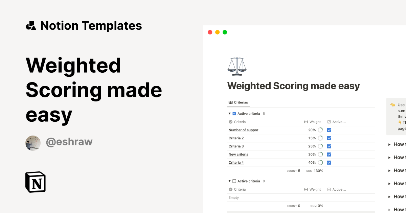Click the slider icon on the Weight column

point(306,122)
